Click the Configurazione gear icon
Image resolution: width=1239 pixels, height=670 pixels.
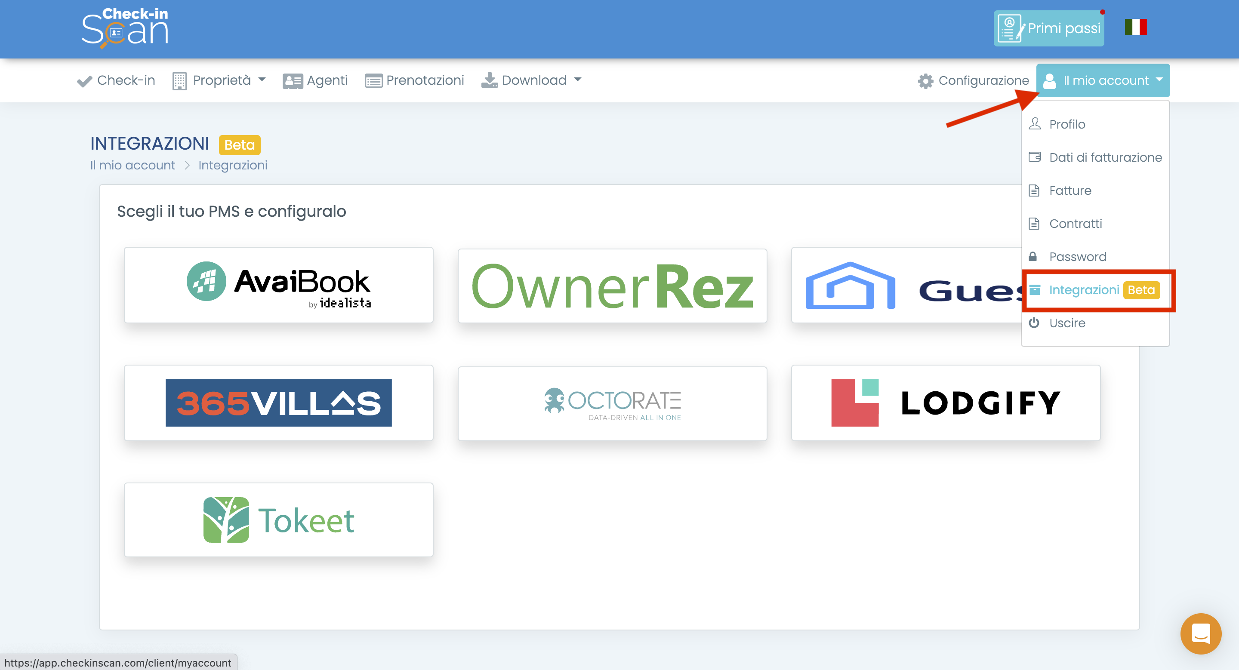coord(925,81)
